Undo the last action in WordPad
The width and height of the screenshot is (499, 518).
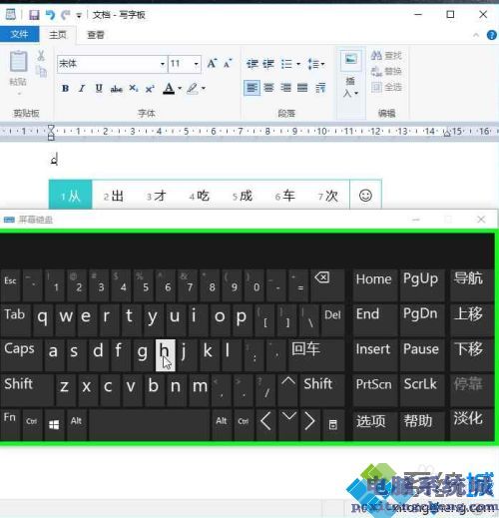point(50,15)
